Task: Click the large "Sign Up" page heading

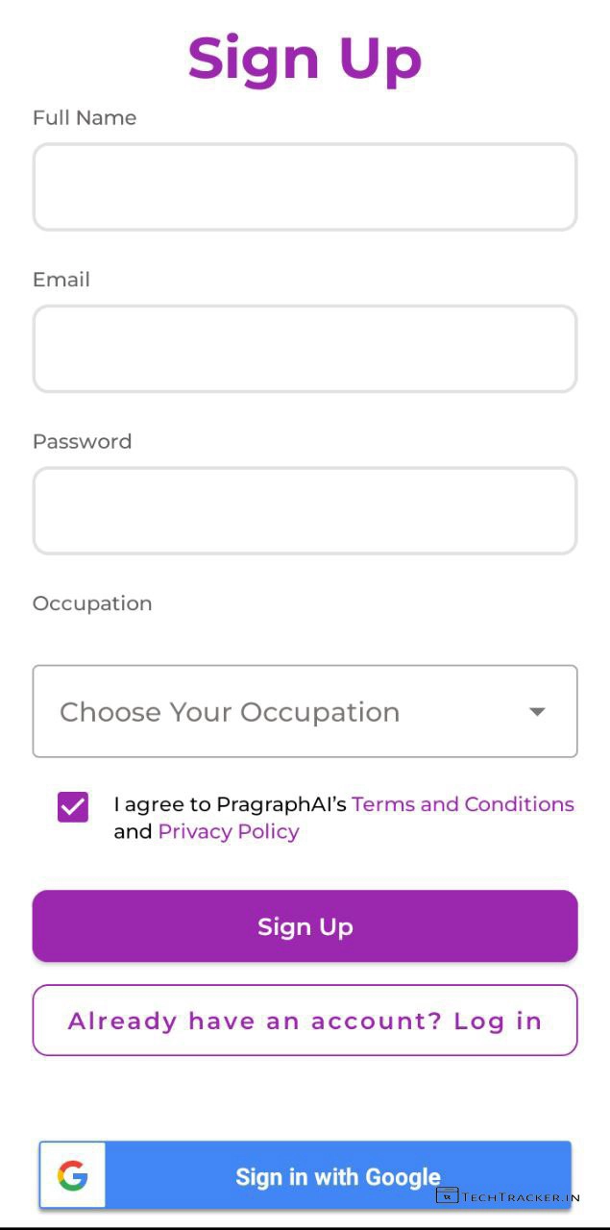Action: 305,58
